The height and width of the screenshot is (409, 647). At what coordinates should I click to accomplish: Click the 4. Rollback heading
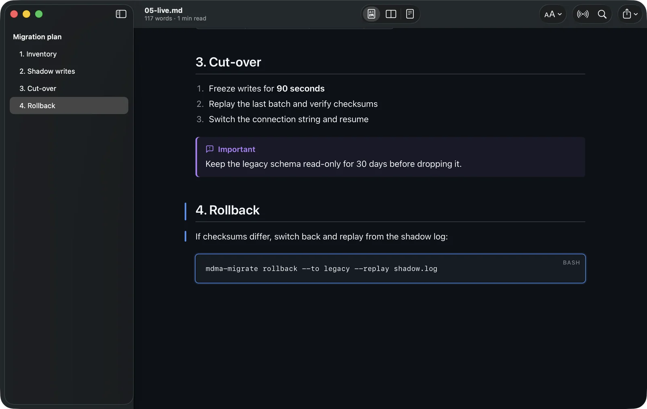[228, 210]
